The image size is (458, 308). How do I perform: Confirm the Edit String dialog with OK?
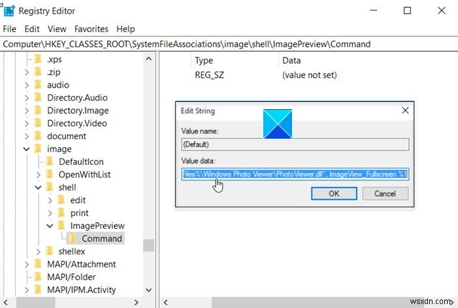334,194
